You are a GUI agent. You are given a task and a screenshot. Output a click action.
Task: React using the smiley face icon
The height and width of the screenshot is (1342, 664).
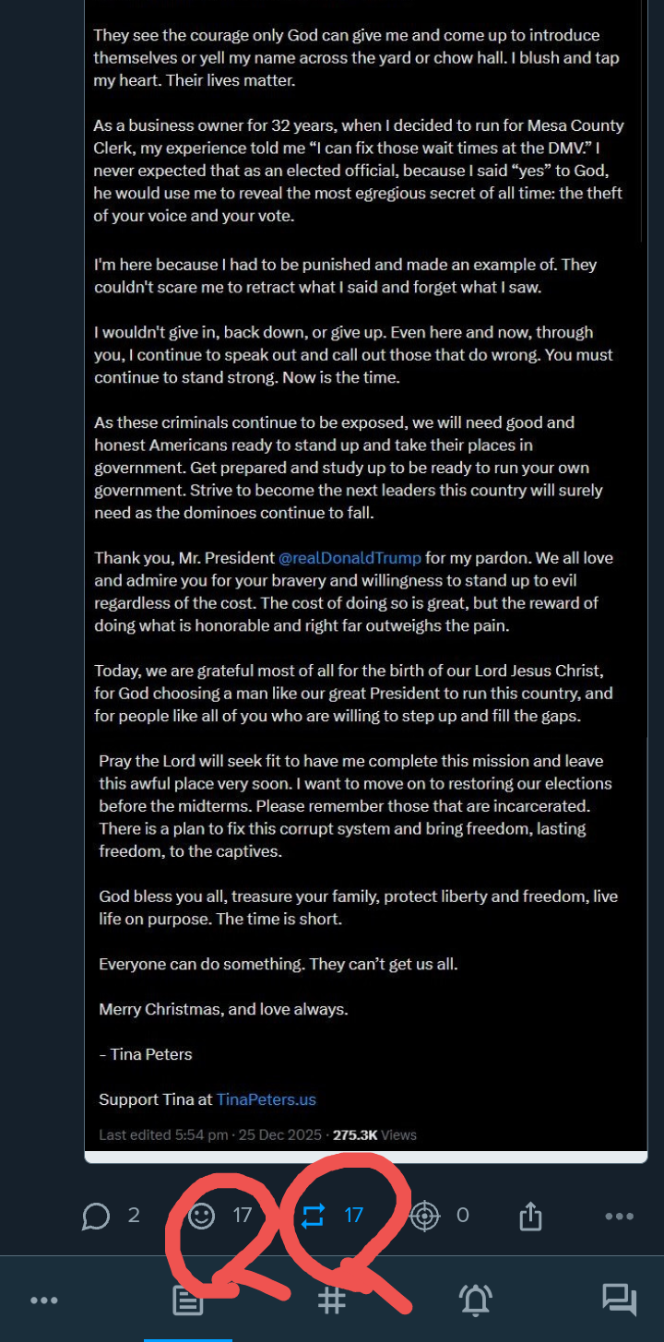pos(201,1216)
